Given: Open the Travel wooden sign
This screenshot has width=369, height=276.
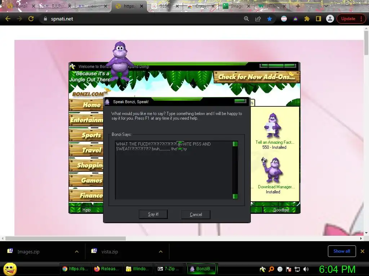Looking at the screenshot, I should (86, 150).
